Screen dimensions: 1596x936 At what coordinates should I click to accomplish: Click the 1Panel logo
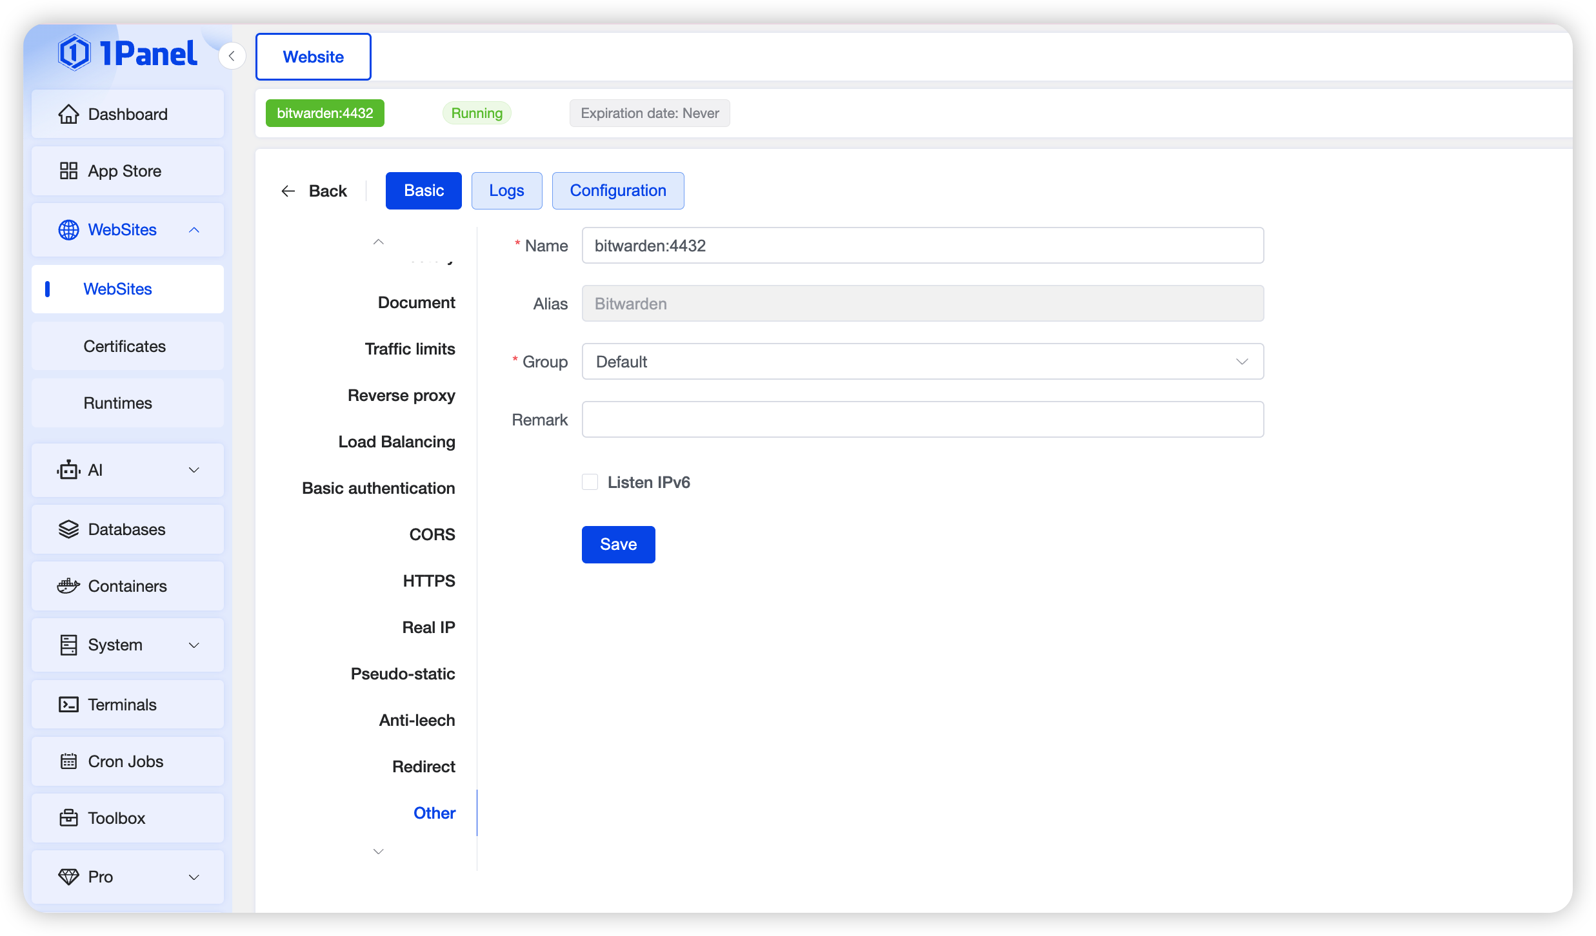click(x=128, y=54)
